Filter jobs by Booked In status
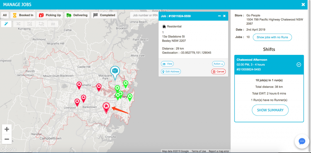The image size is (311, 153). [23, 15]
